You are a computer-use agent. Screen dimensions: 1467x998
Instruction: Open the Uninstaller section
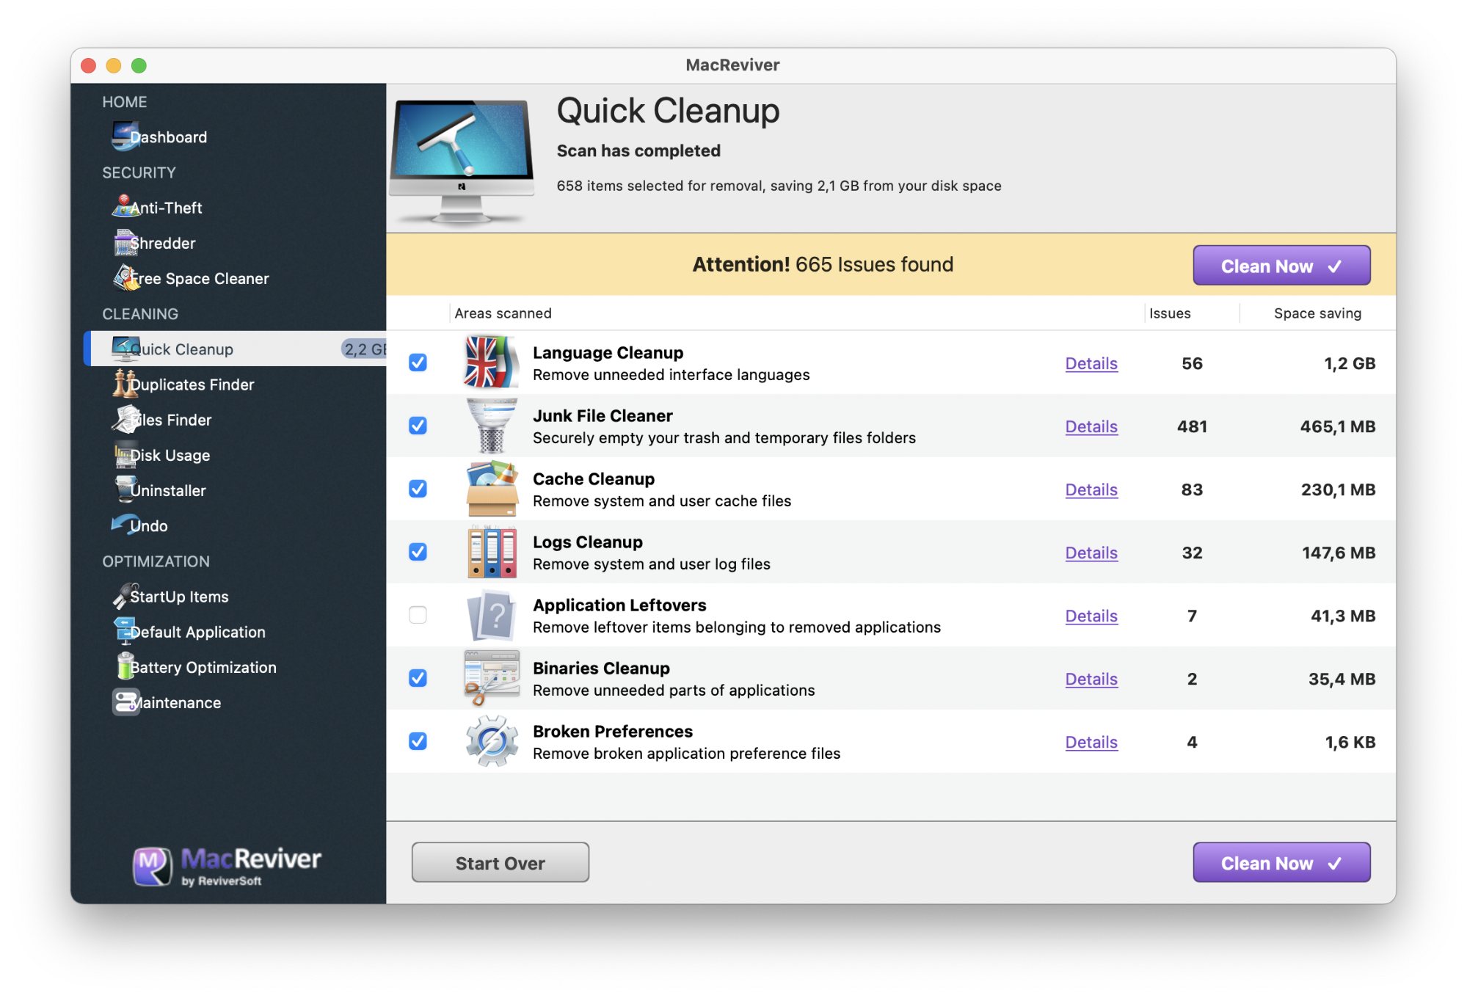168,490
